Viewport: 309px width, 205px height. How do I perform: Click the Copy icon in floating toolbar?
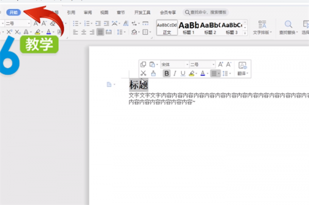143,64
